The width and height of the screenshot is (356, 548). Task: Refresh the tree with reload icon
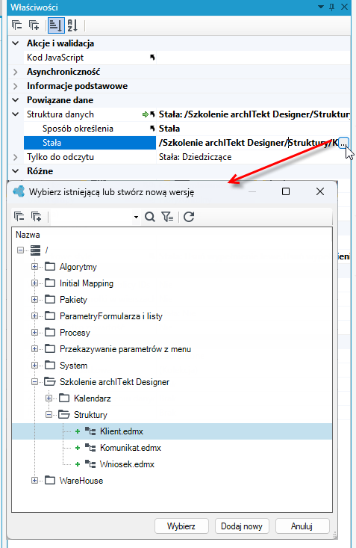tap(189, 217)
